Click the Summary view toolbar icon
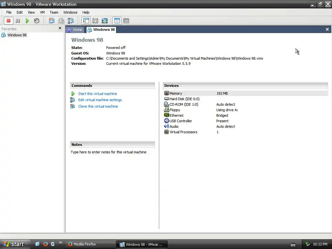The width and height of the screenshot is (332, 249). [117, 21]
